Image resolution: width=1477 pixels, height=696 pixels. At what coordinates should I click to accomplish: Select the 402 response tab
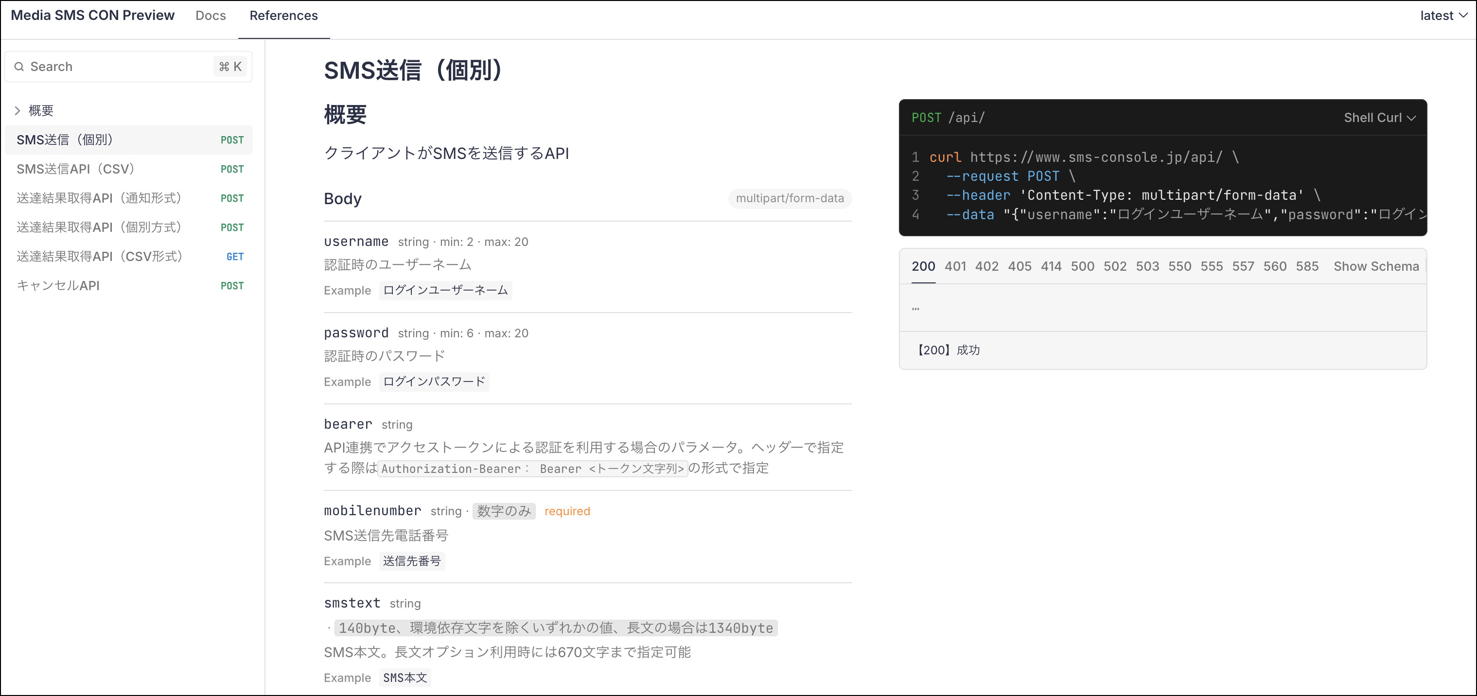click(x=987, y=267)
